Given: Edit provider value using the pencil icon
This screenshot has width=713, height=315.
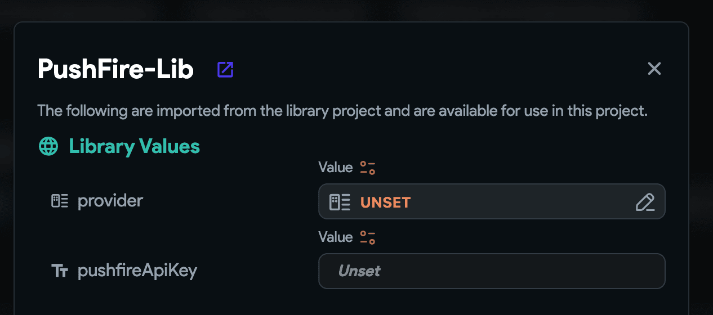Looking at the screenshot, I should click(x=645, y=202).
